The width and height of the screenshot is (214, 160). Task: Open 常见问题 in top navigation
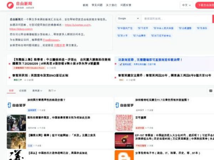click(x=97, y=5)
